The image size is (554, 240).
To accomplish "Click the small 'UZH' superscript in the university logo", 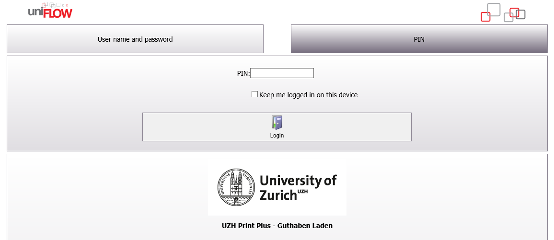I will (302, 192).
